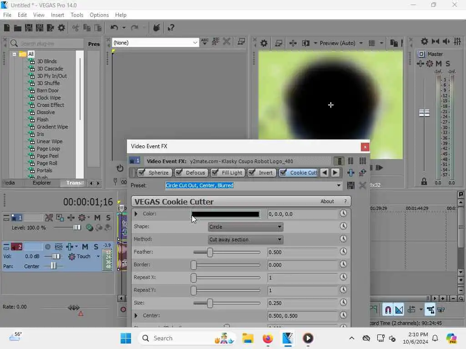Click the black Color swatch bar

tap(225, 214)
